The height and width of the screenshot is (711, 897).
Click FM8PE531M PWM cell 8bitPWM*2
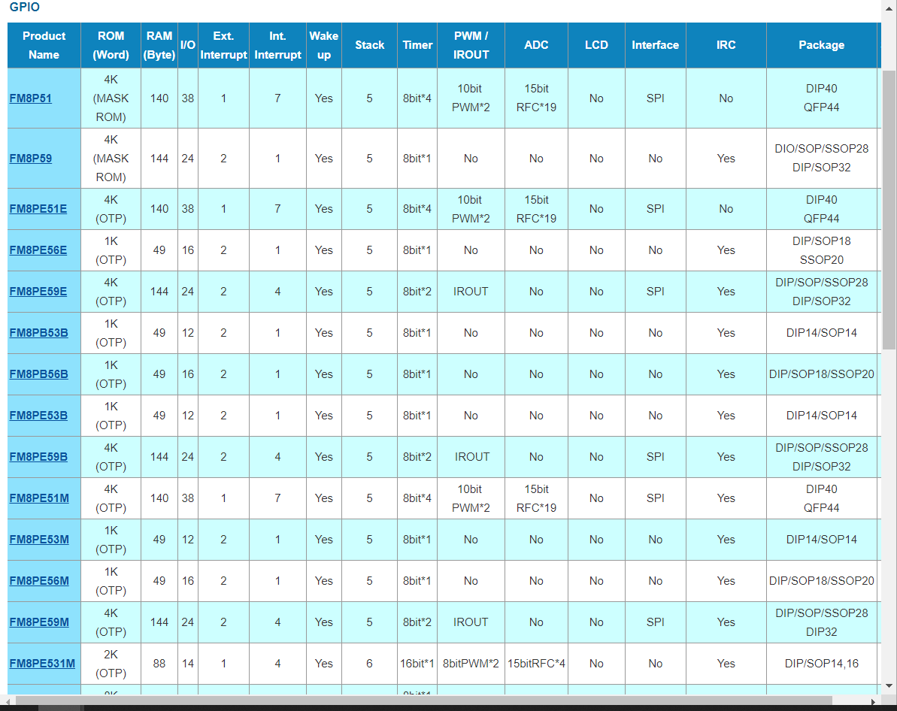471,664
